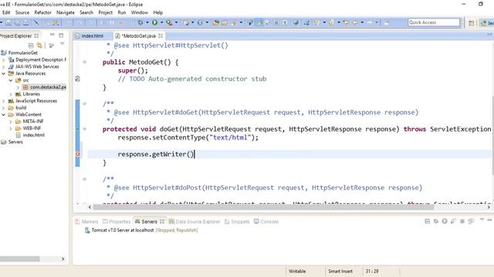
Task: Toggle Link with Editor in Project Explorer
Action: 39,45
